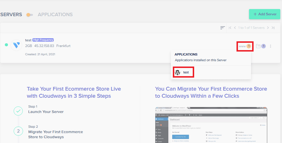
Task: Go to next page of servers
Action: (x=268, y=28)
